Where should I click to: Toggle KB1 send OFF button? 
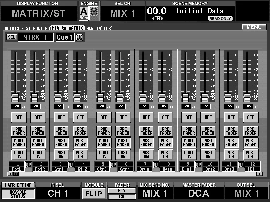(x=251, y=117)
